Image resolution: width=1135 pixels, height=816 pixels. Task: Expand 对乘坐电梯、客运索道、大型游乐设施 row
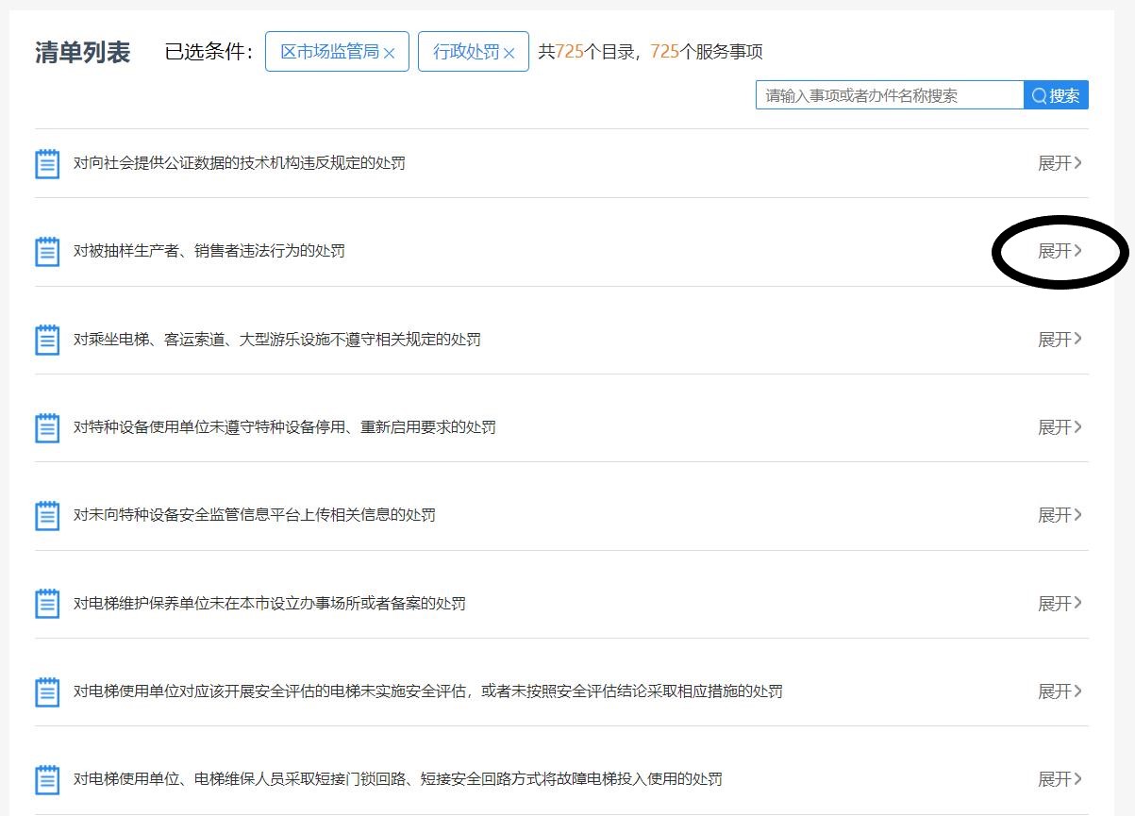1060,340
